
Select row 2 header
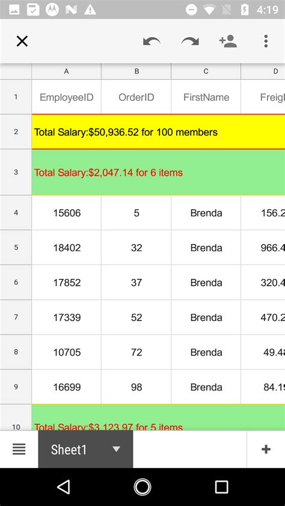[16, 132]
